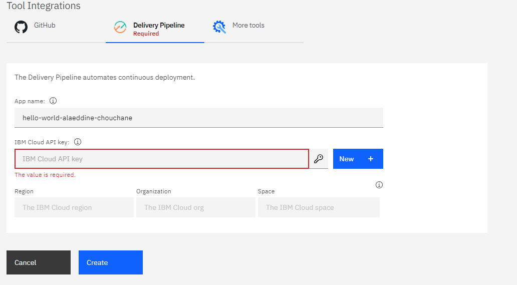Click New to generate an API key
This screenshot has width=517, height=285.
pyautogui.click(x=358, y=159)
